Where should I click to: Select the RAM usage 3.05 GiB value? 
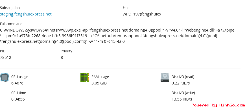99,83
